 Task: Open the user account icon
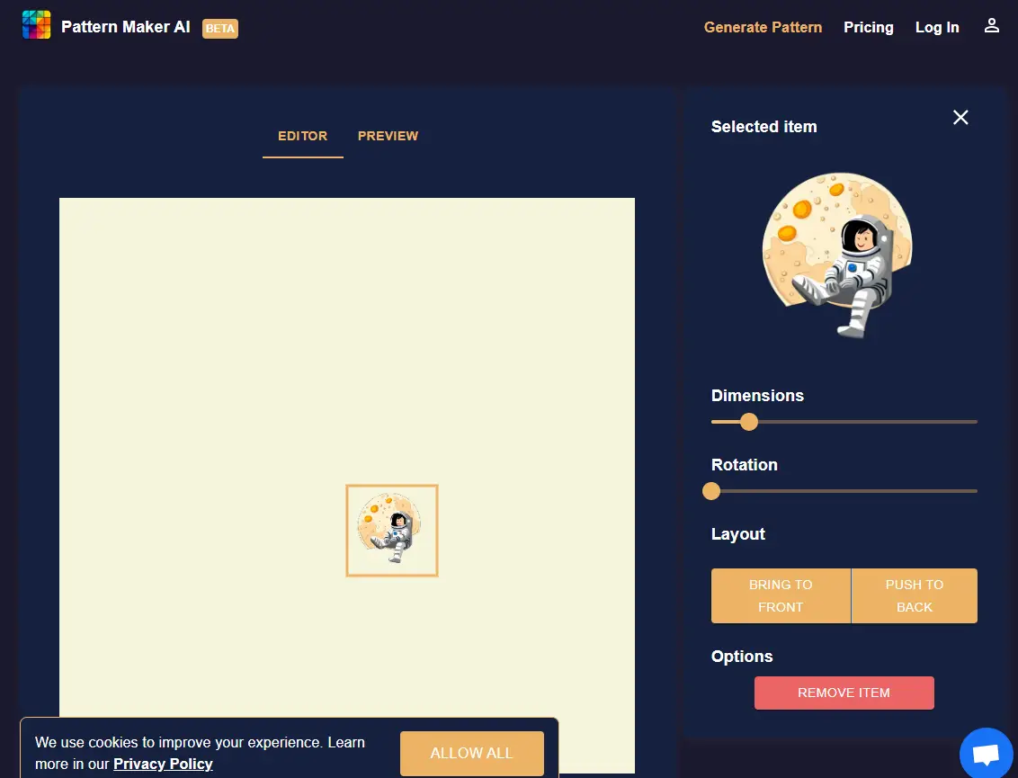pos(991,26)
